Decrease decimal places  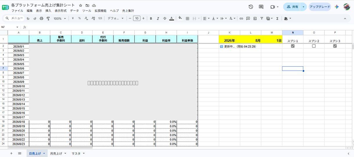pyautogui.click(x=86, y=18)
